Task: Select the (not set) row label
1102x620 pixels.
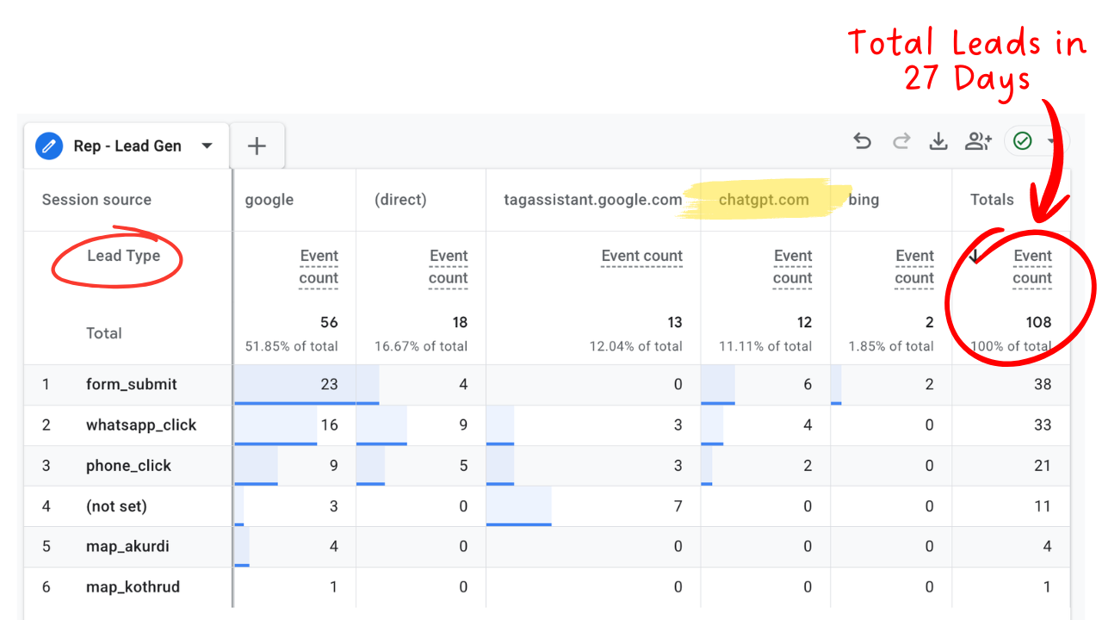Action: (x=116, y=506)
